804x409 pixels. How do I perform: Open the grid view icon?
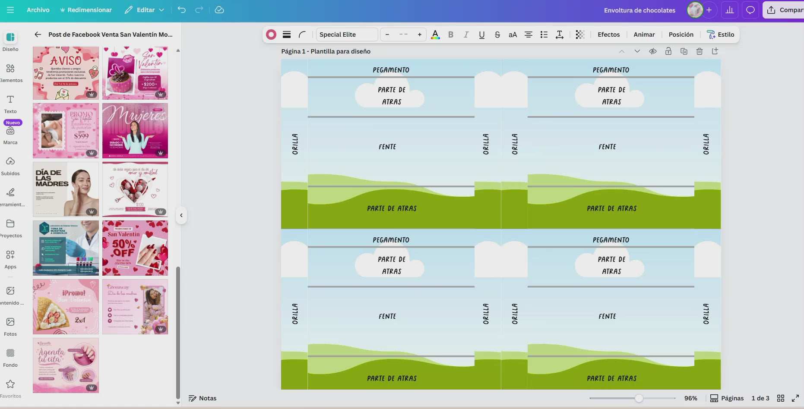pos(780,398)
